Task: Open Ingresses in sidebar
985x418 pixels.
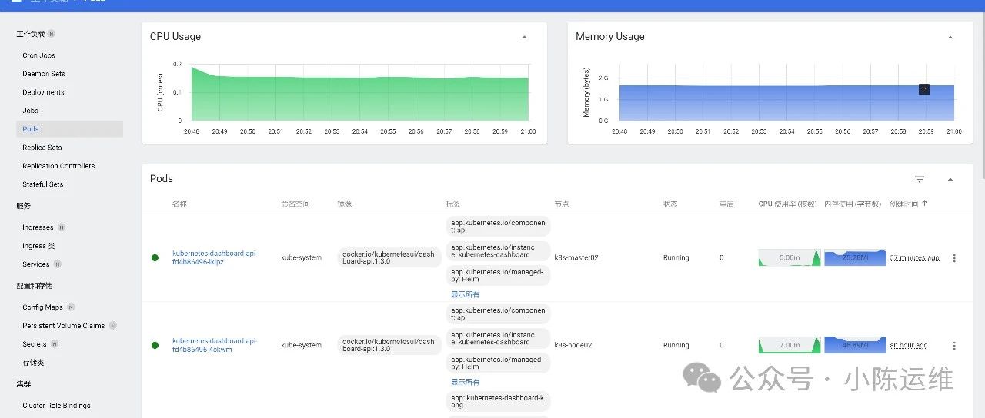Action: (38, 227)
